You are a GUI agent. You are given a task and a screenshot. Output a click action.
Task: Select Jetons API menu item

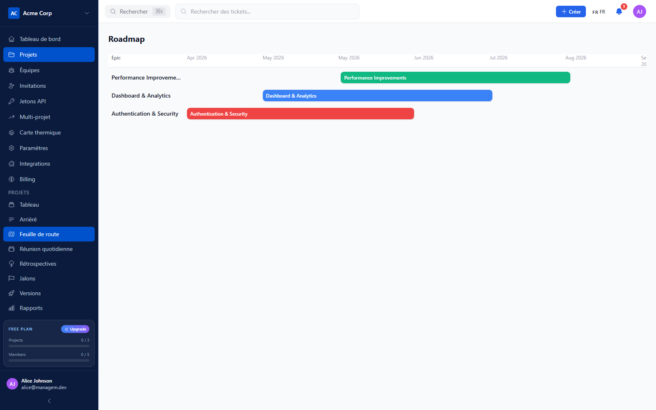[49, 101]
